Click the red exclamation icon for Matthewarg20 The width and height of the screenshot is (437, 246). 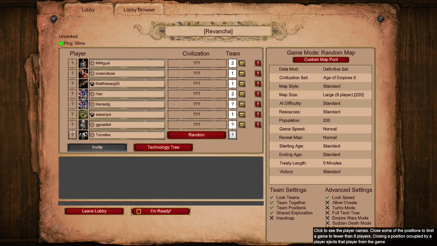click(258, 84)
